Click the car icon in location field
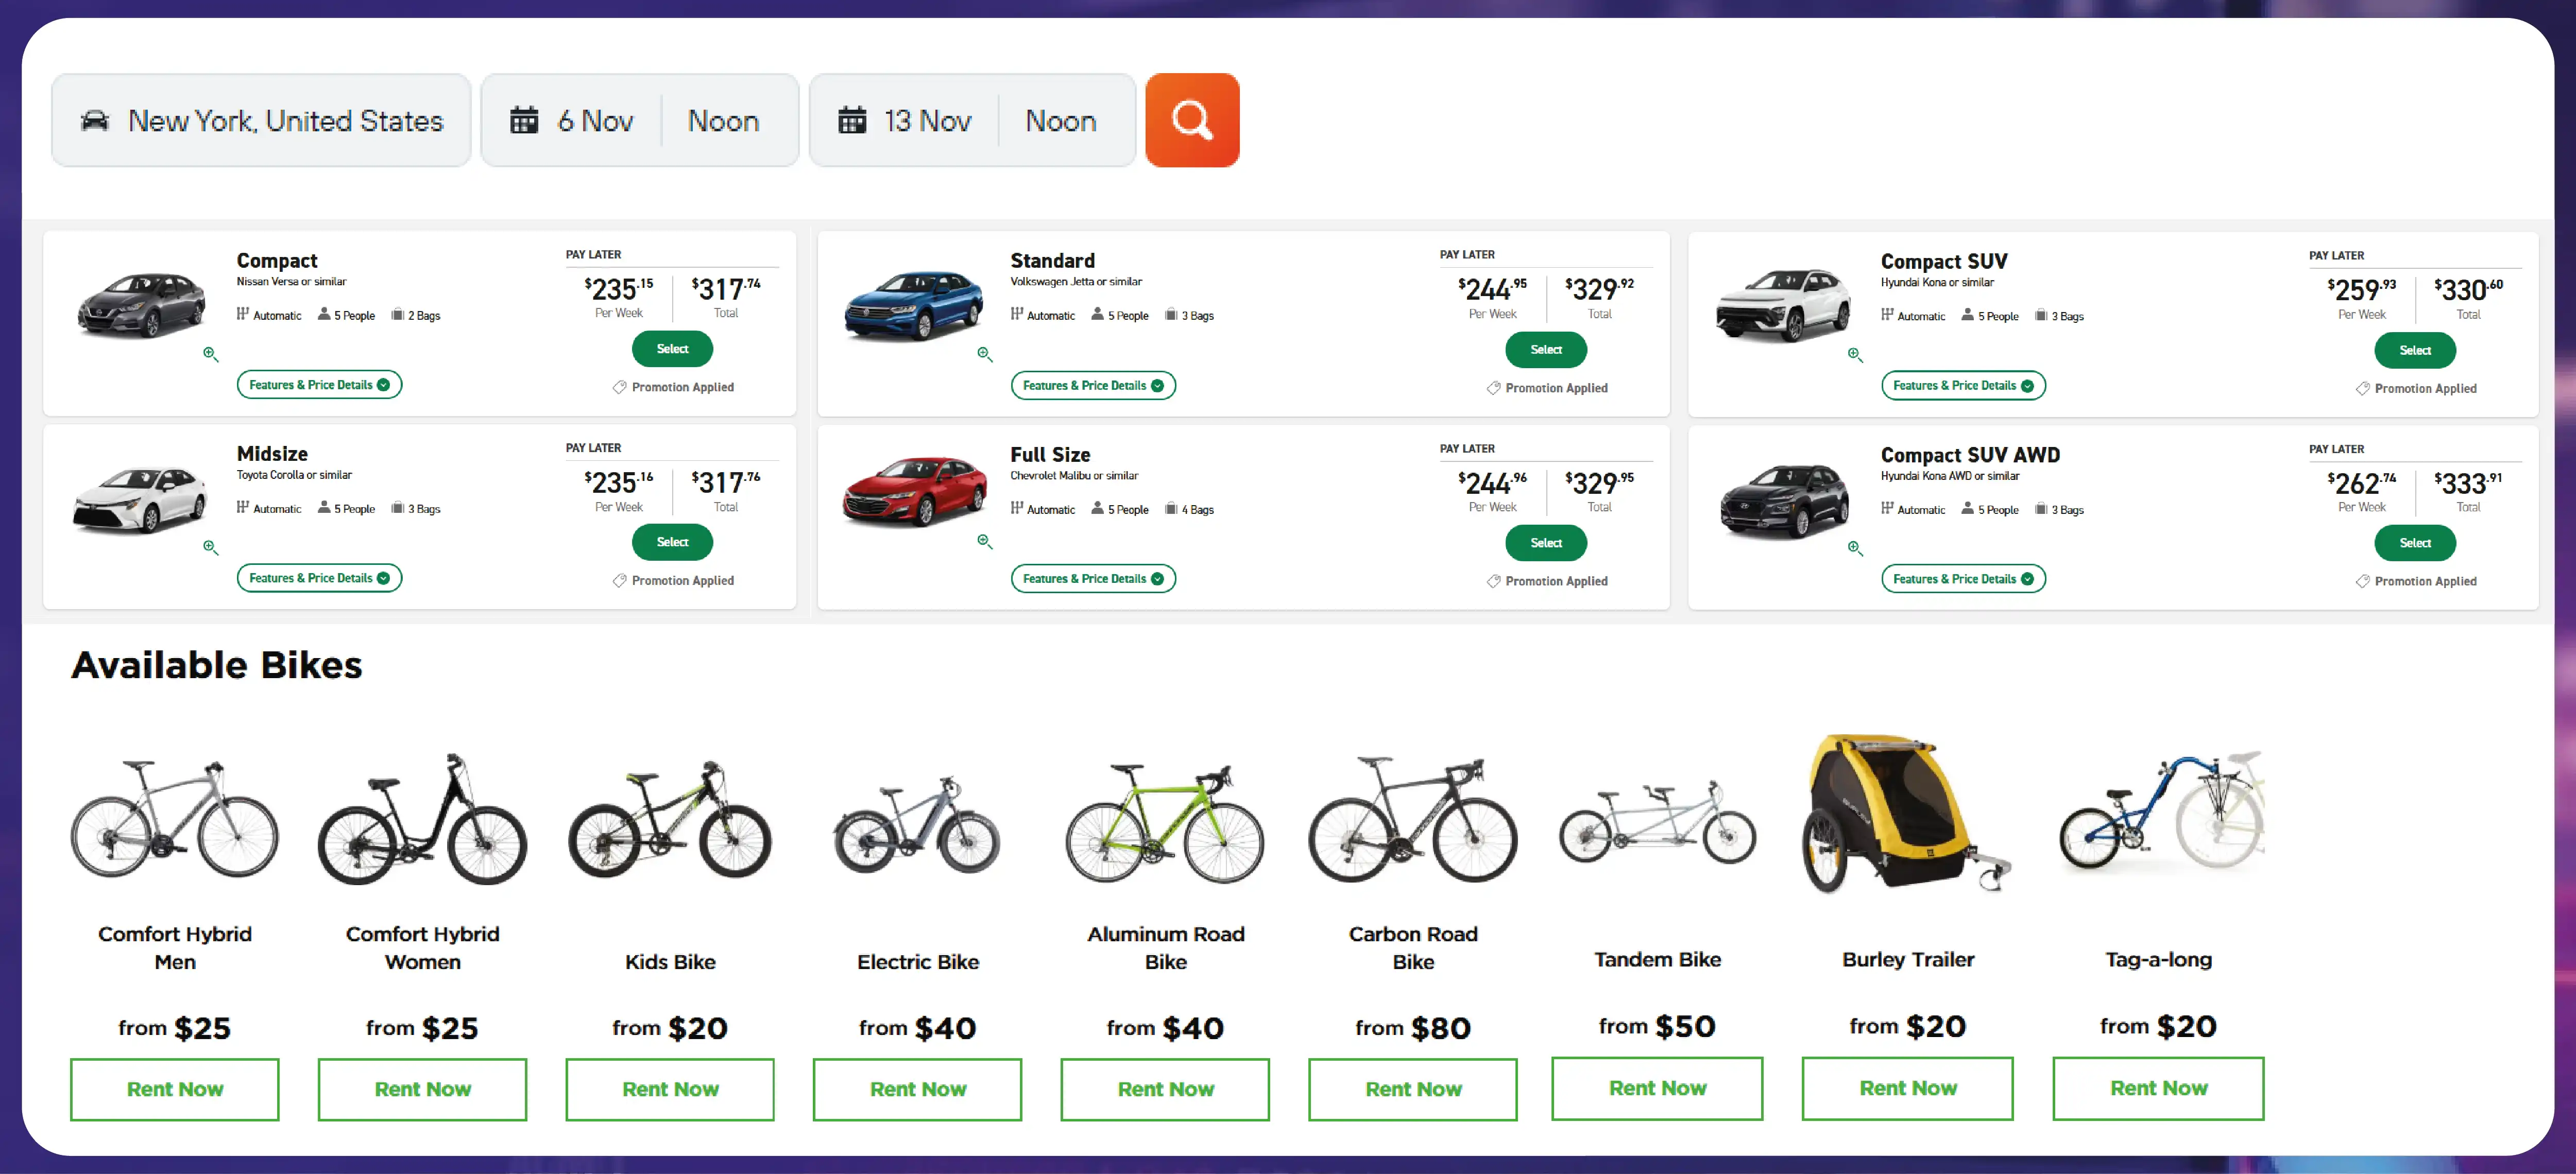This screenshot has height=1174, width=2576. [95, 121]
